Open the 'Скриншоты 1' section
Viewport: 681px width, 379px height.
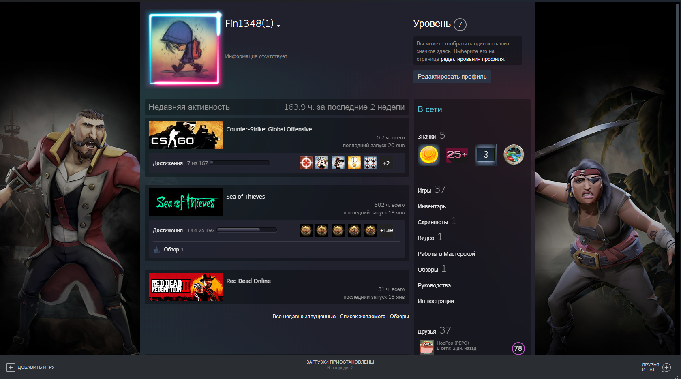pos(437,221)
